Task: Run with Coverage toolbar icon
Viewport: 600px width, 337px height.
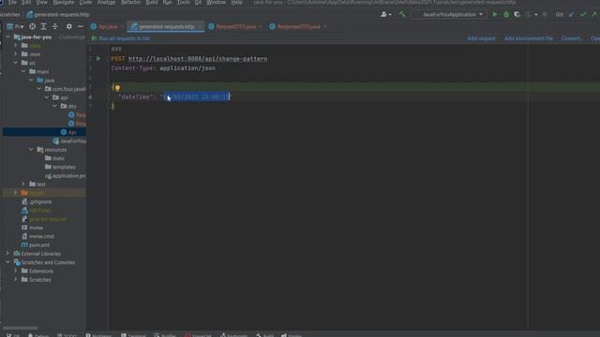Action: [517, 15]
